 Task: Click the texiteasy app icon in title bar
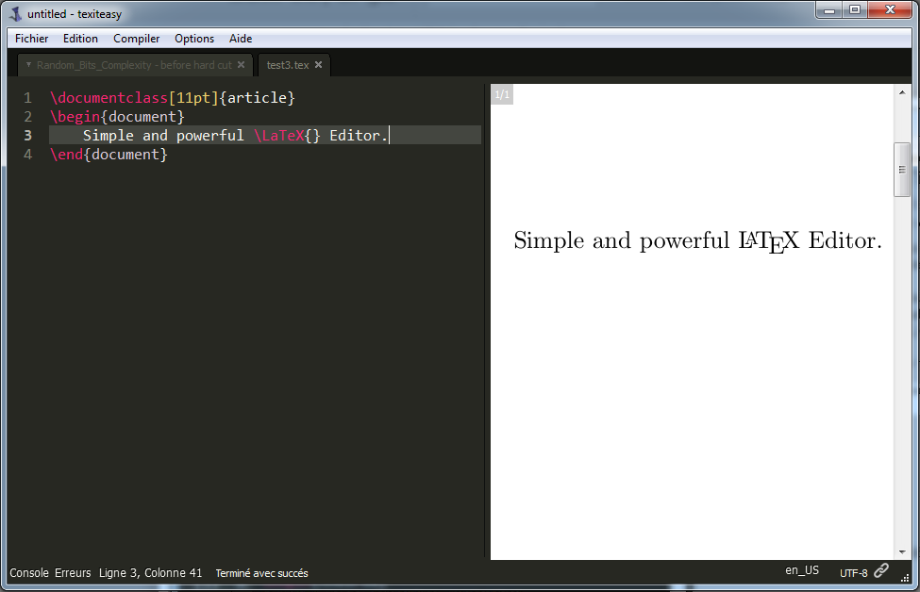[x=15, y=13]
